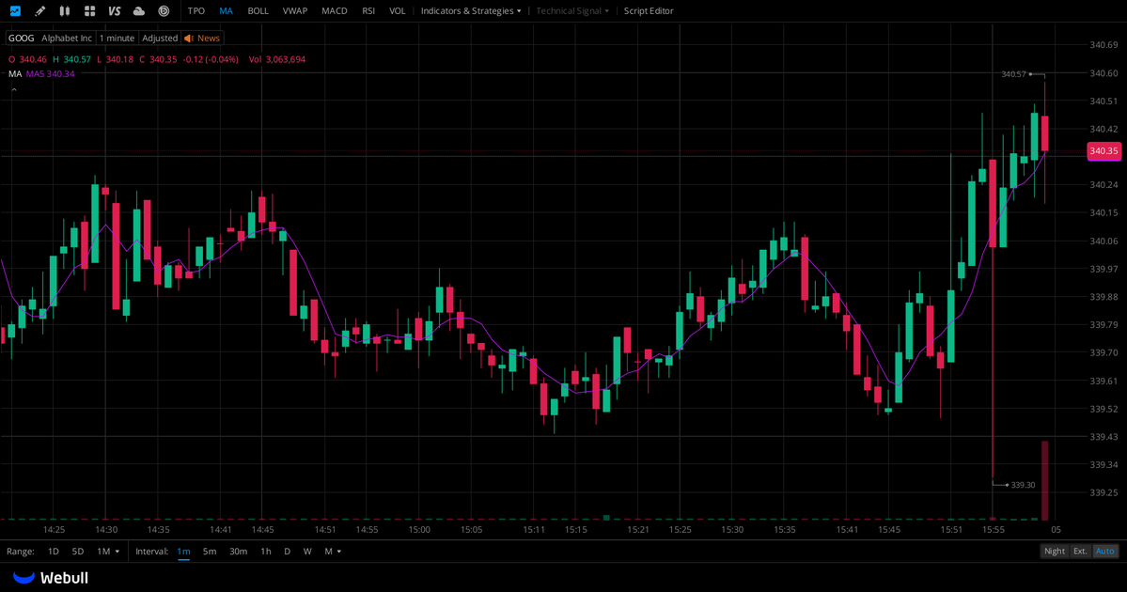Set range to 5D

coord(78,551)
